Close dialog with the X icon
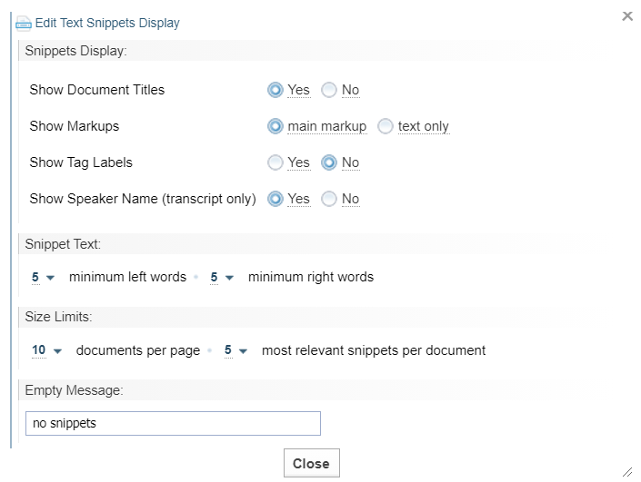 pyautogui.click(x=627, y=16)
